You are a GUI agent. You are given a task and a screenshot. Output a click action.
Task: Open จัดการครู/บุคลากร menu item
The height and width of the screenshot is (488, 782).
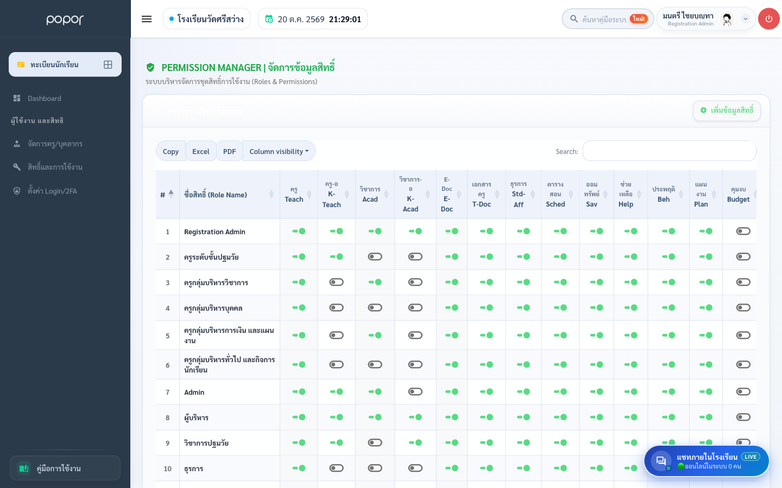point(65,144)
